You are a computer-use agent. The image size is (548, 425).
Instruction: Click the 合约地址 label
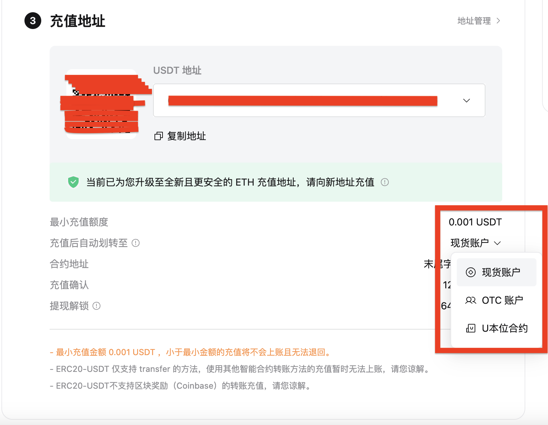pyautogui.click(x=69, y=264)
